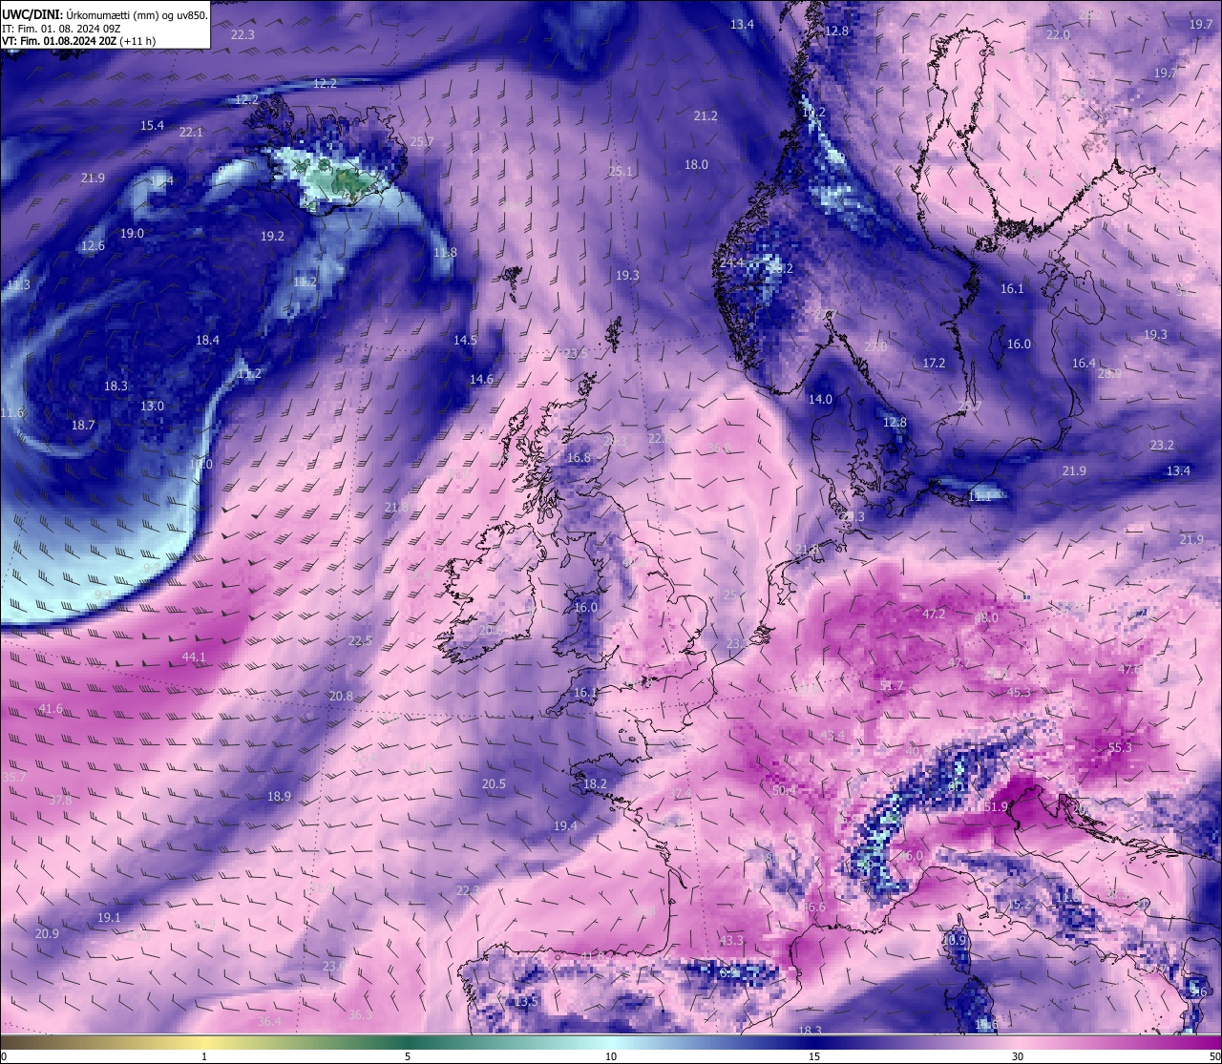Click the map value 24.4
This screenshot has height=1064, width=1222.
click(732, 263)
